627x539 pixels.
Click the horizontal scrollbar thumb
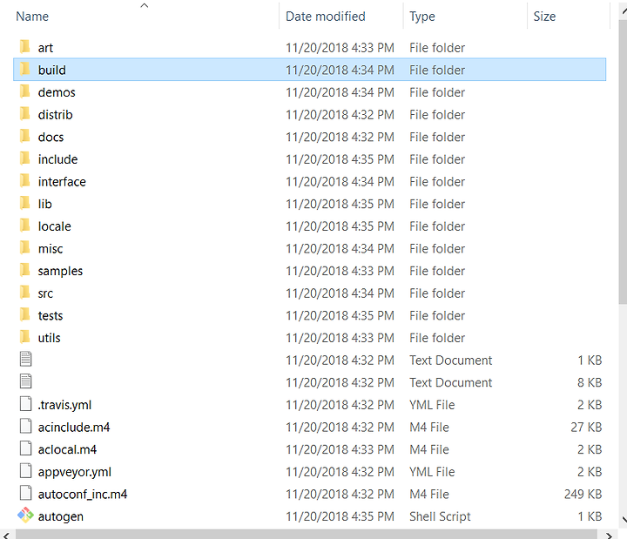[x=307, y=535]
